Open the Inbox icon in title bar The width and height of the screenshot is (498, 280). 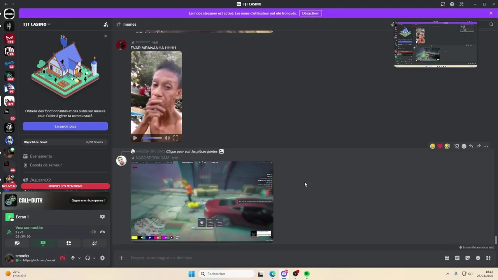point(443,4)
